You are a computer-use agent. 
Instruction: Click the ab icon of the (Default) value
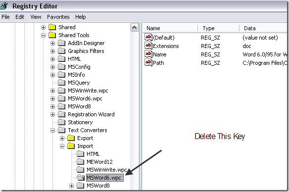(x=148, y=38)
